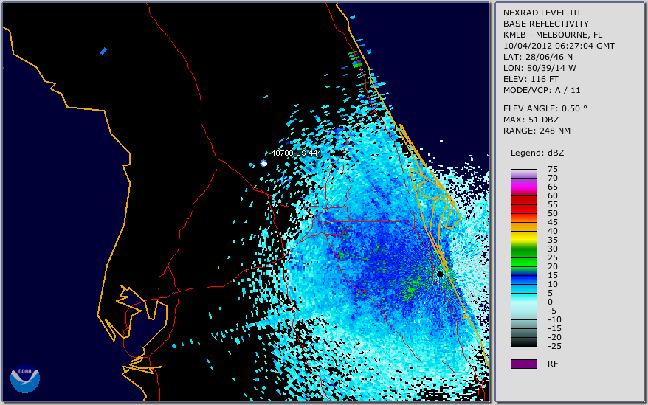This screenshot has height=405, width=648.
Task: Click the 'LON: 80/39/14 W' text
Action: 540,68
